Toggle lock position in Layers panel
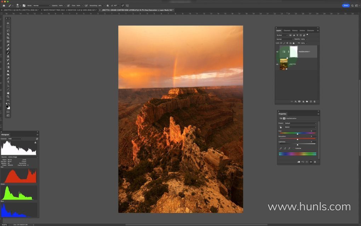Screen dimensions: 361x226 tap(287, 43)
